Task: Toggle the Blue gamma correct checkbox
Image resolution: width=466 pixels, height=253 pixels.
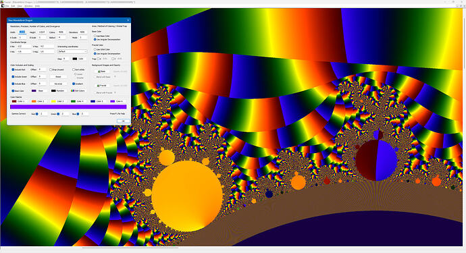Action: point(78,114)
